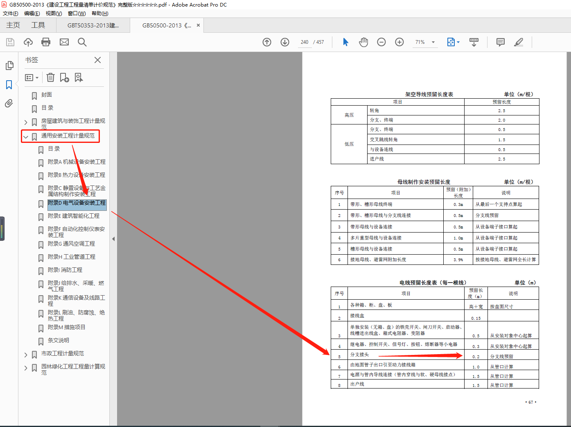Image resolution: width=571 pixels, height=427 pixels.
Task: Open 附录B 热力设备安装工程 bookmark
Action: click(77, 175)
